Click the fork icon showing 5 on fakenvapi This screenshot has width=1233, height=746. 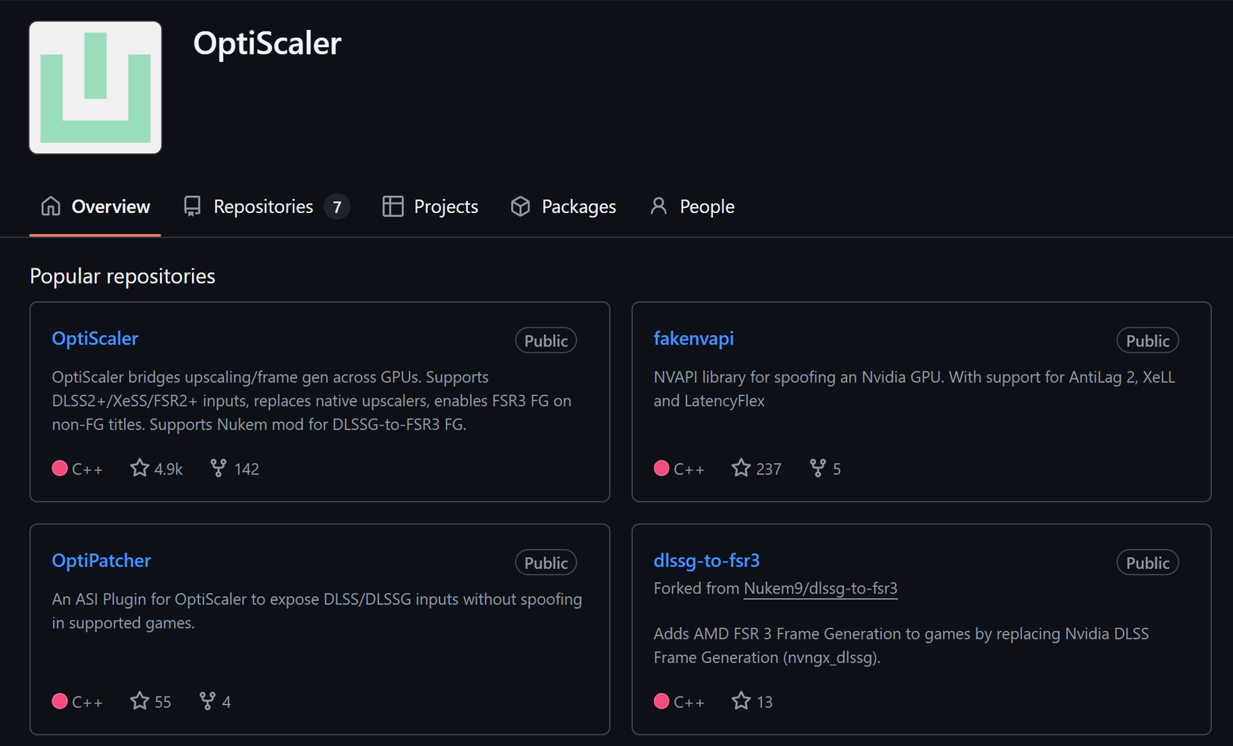pyautogui.click(x=818, y=468)
